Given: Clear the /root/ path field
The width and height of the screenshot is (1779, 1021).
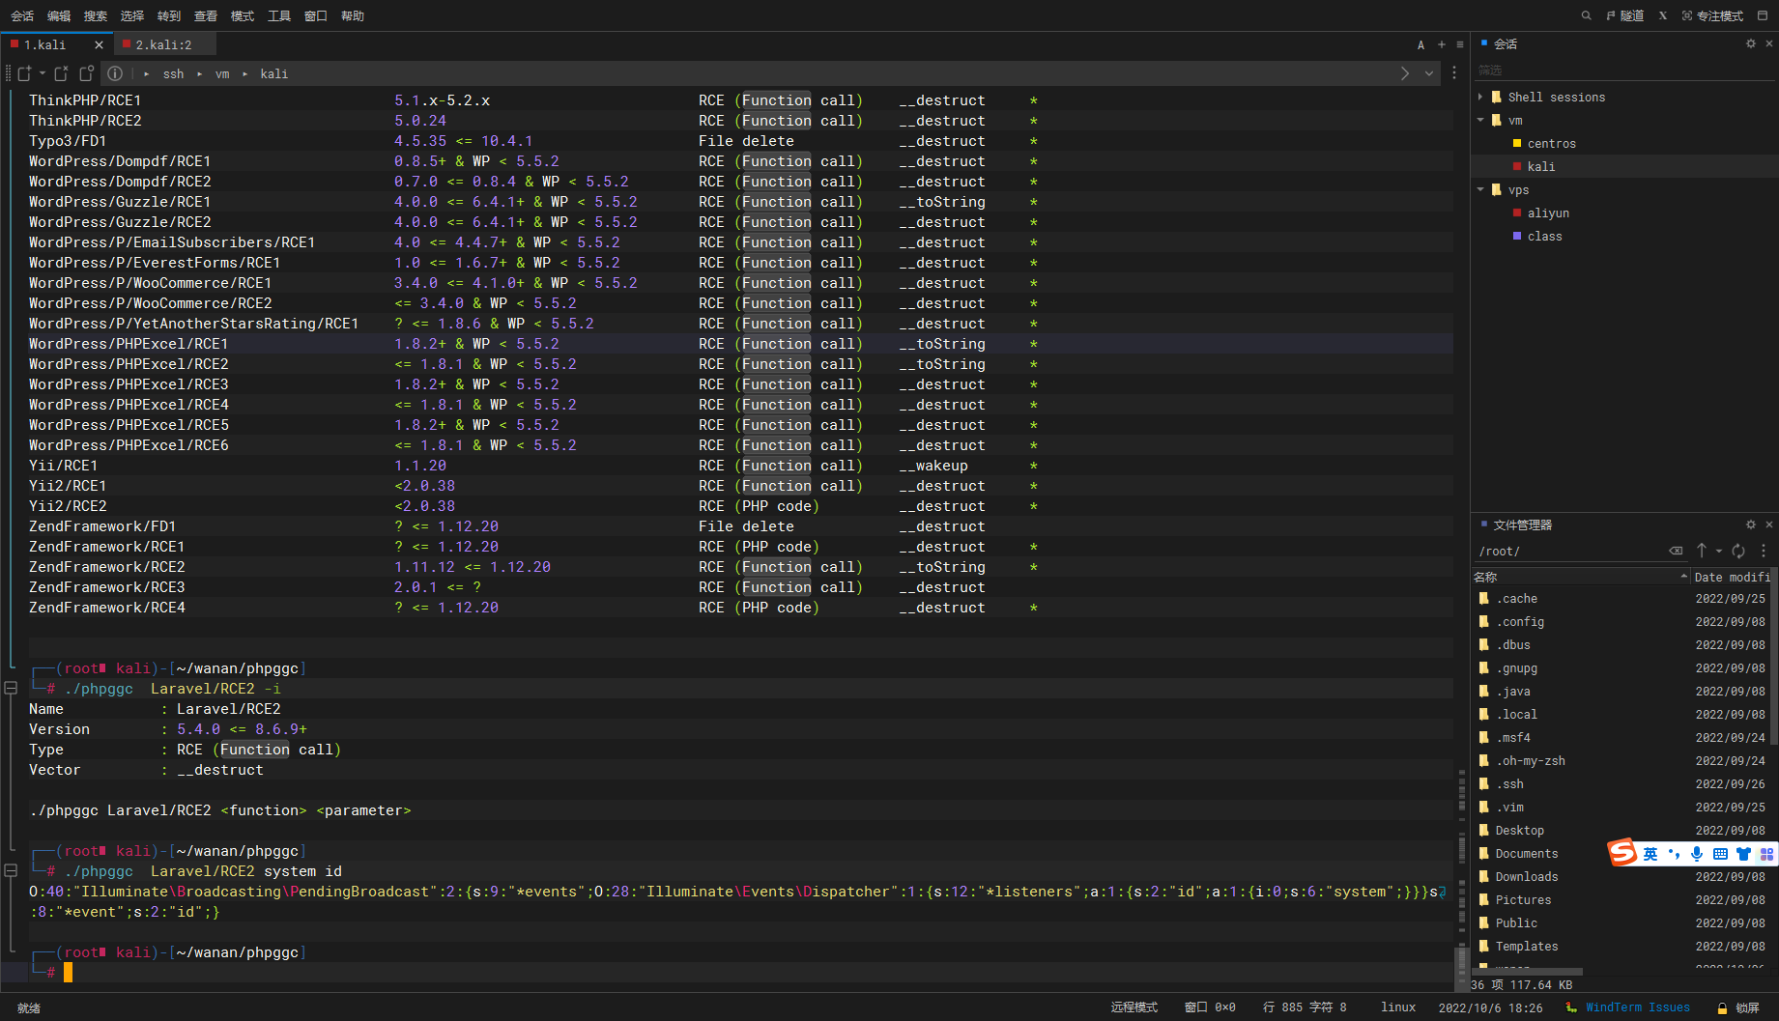Looking at the screenshot, I should [x=1676, y=551].
